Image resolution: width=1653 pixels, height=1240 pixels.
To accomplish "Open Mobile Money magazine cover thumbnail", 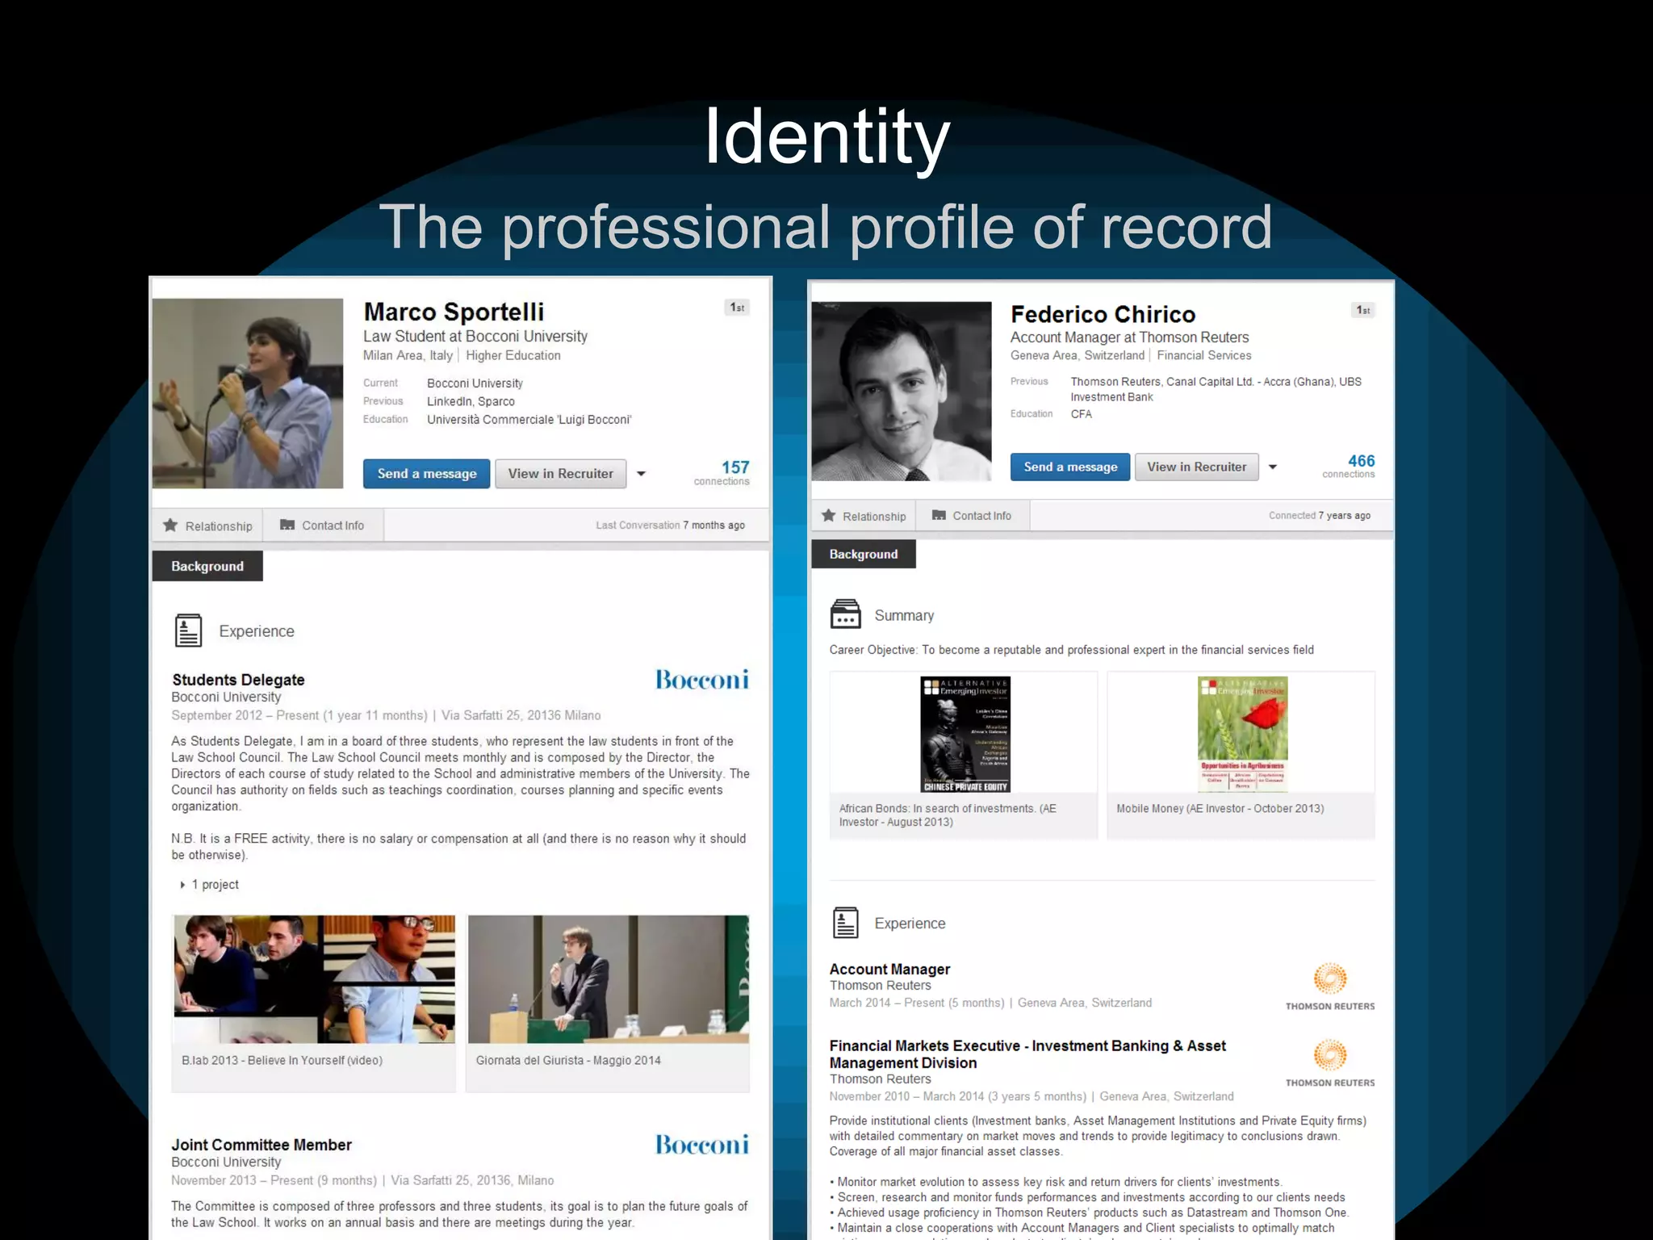I will (1242, 735).
